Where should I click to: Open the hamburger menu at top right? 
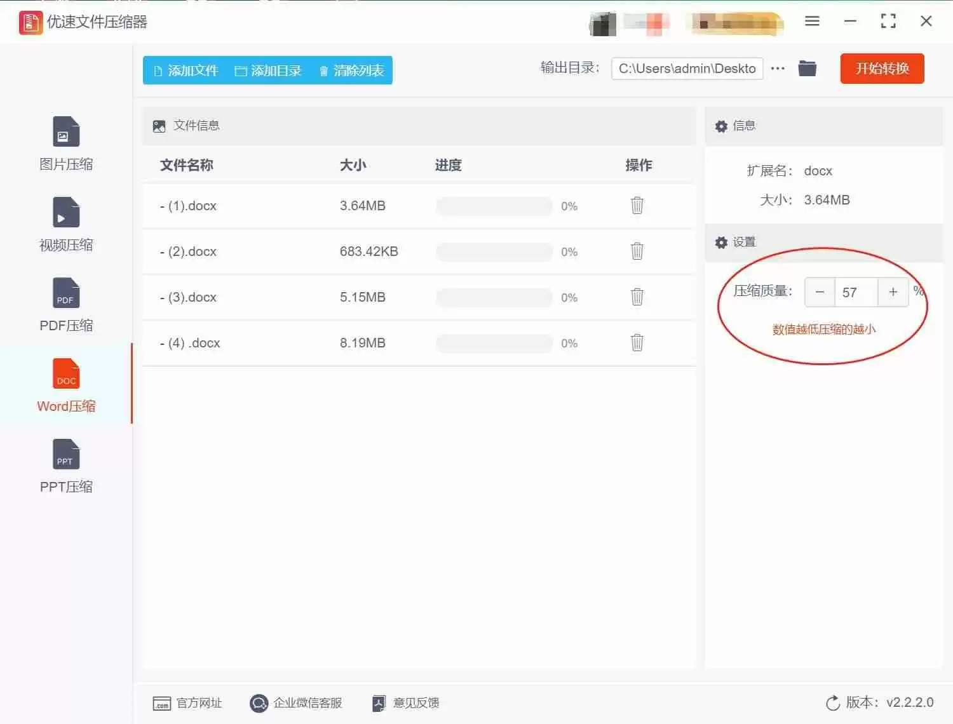point(812,21)
